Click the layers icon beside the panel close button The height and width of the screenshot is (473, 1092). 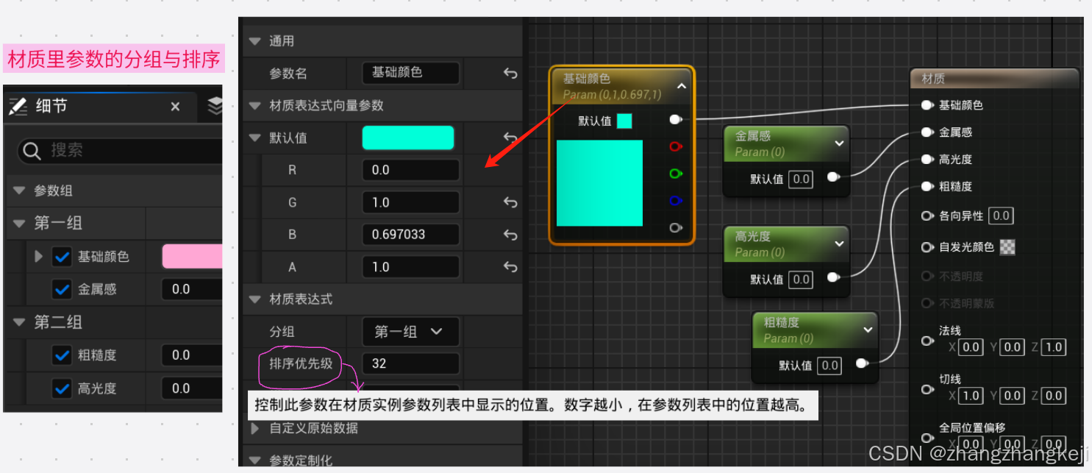click(215, 105)
